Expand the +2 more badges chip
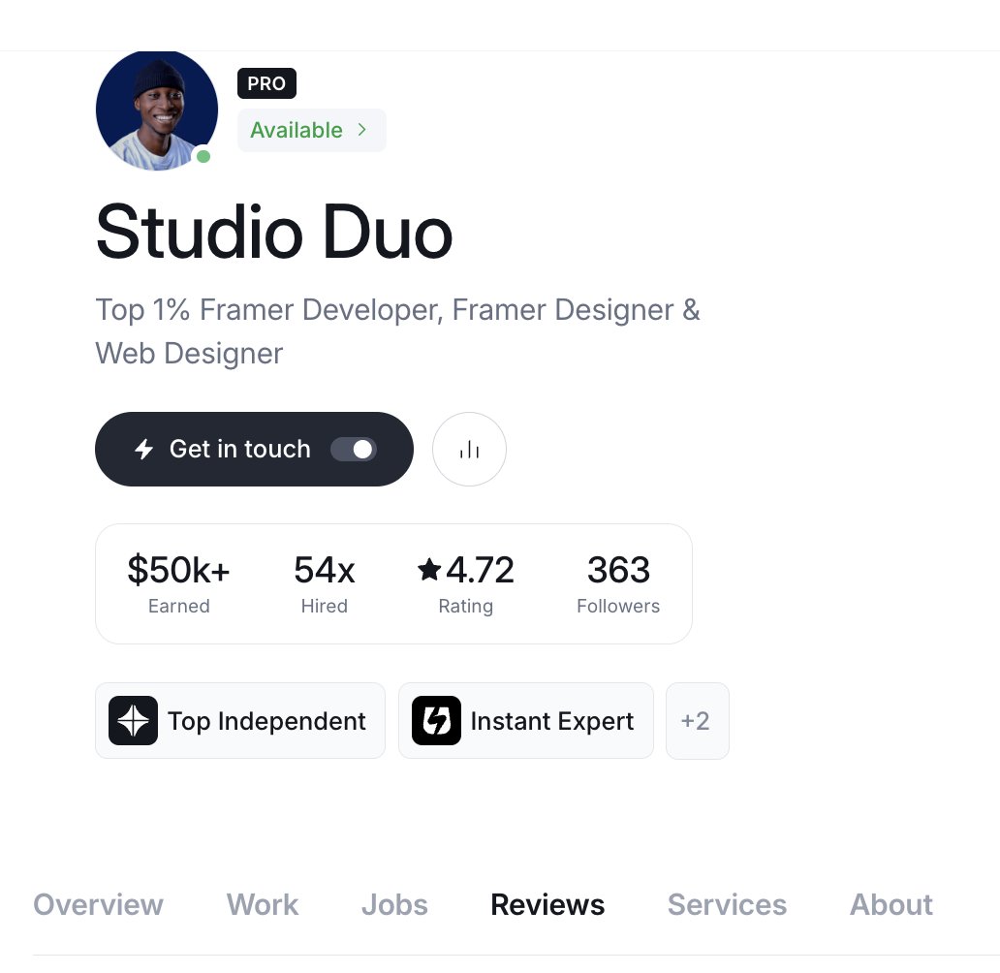The width and height of the screenshot is (1000, 973). [697, 720]
